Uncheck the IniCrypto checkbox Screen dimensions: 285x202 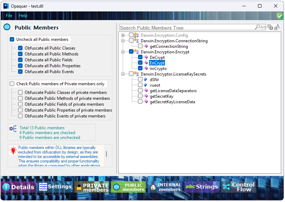pyautogui.click(x=140, y=68)
